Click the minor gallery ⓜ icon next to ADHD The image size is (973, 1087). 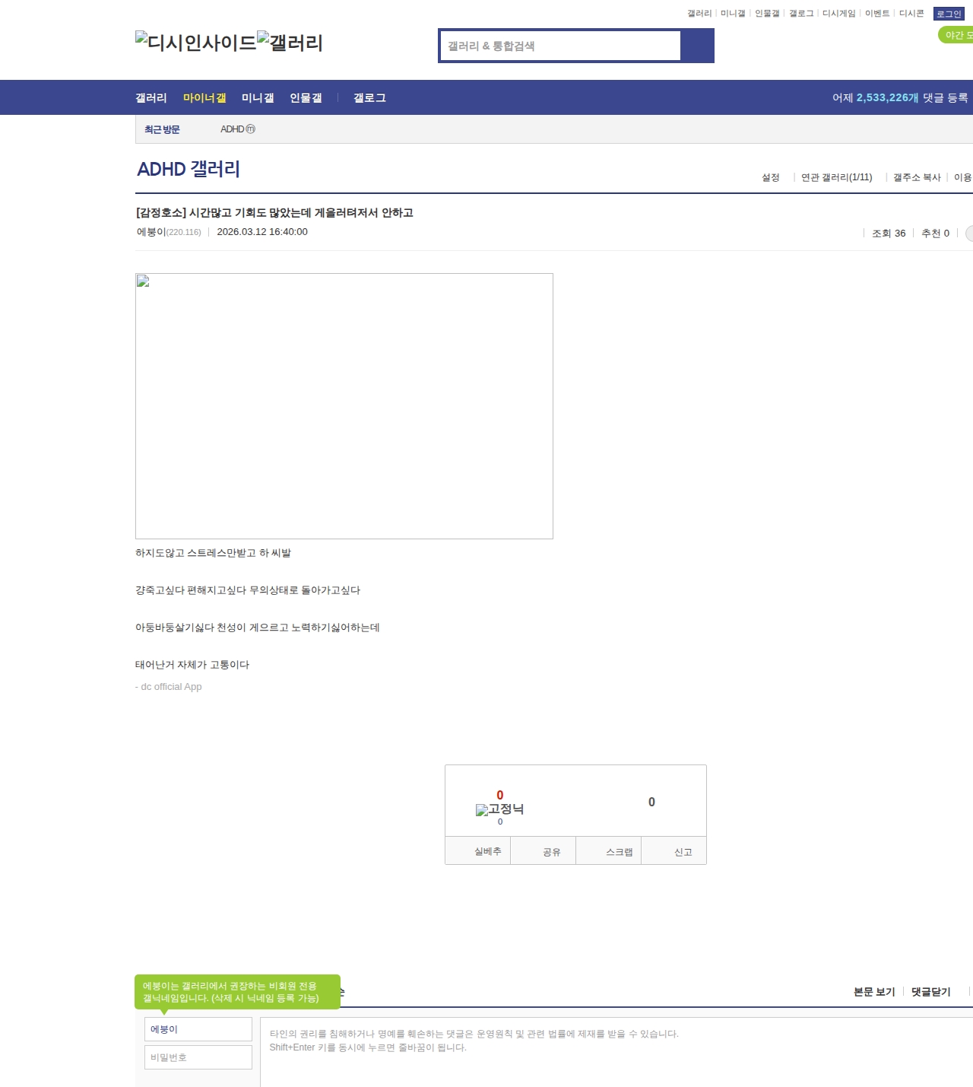point(251,129)
